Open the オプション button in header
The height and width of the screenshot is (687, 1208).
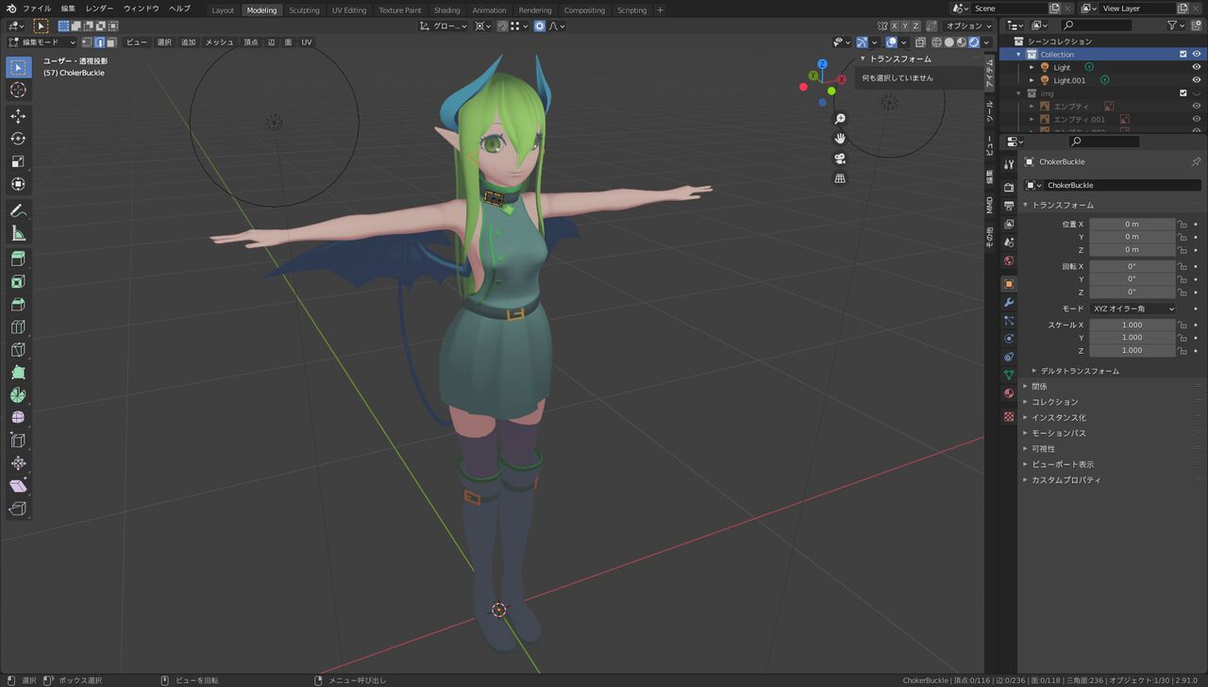click(967, 25)
